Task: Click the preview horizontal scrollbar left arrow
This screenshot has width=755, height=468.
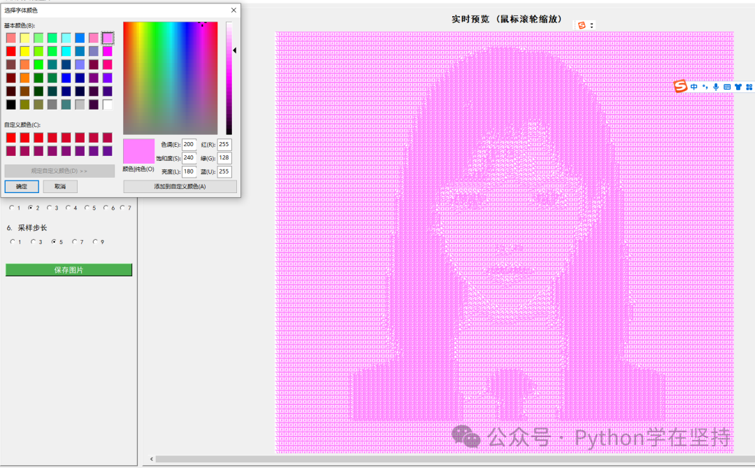Action: point(152,460)
